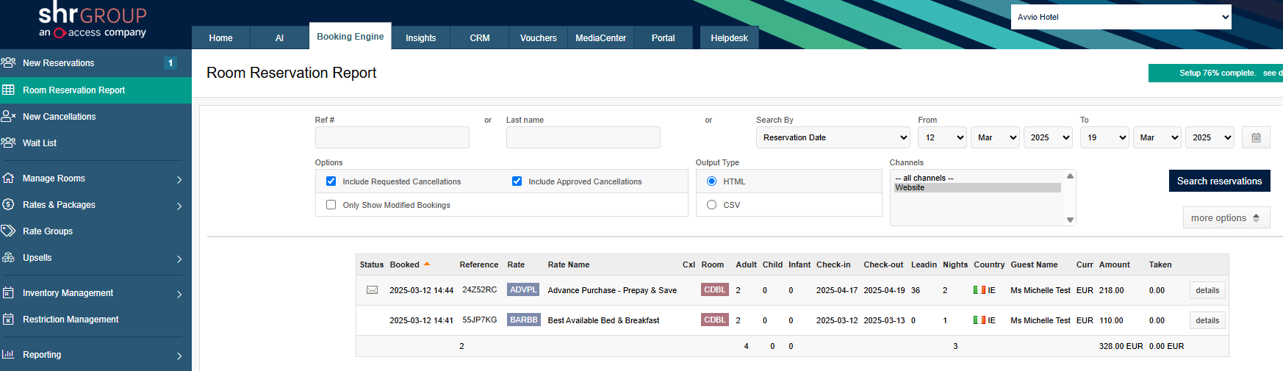
Task: Open the Helpdesk tab
Action: [729, 37]
